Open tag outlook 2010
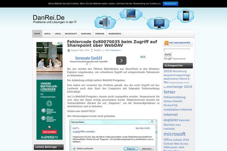This screenshot has height=151, width=227. (181, 140)
